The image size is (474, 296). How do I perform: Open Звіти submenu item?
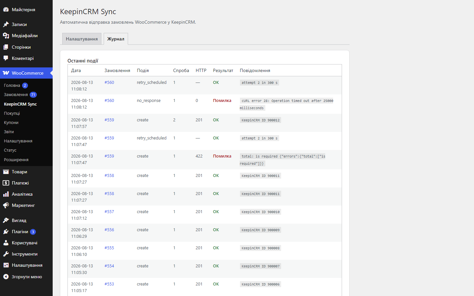(x=9, y=132)
